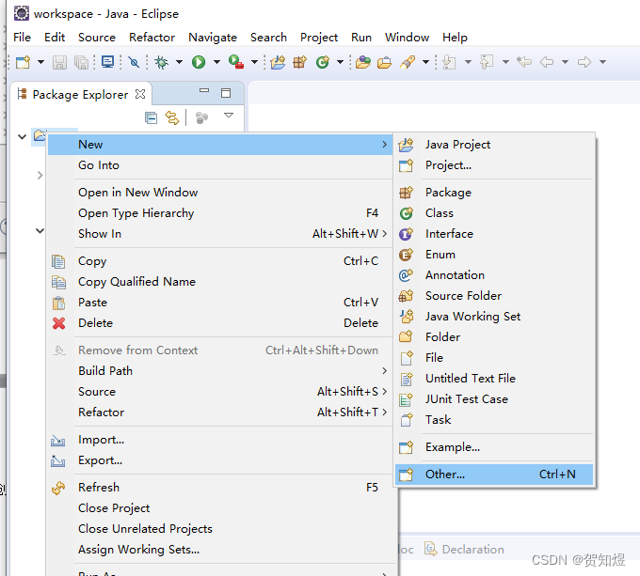The height and width of the screenshot is (576, 640).
Task: Click the monitor console toolbar icon
Action: [107, 62]
